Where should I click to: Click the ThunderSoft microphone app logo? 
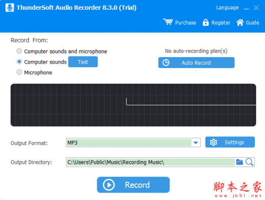[x=10, y=8]
